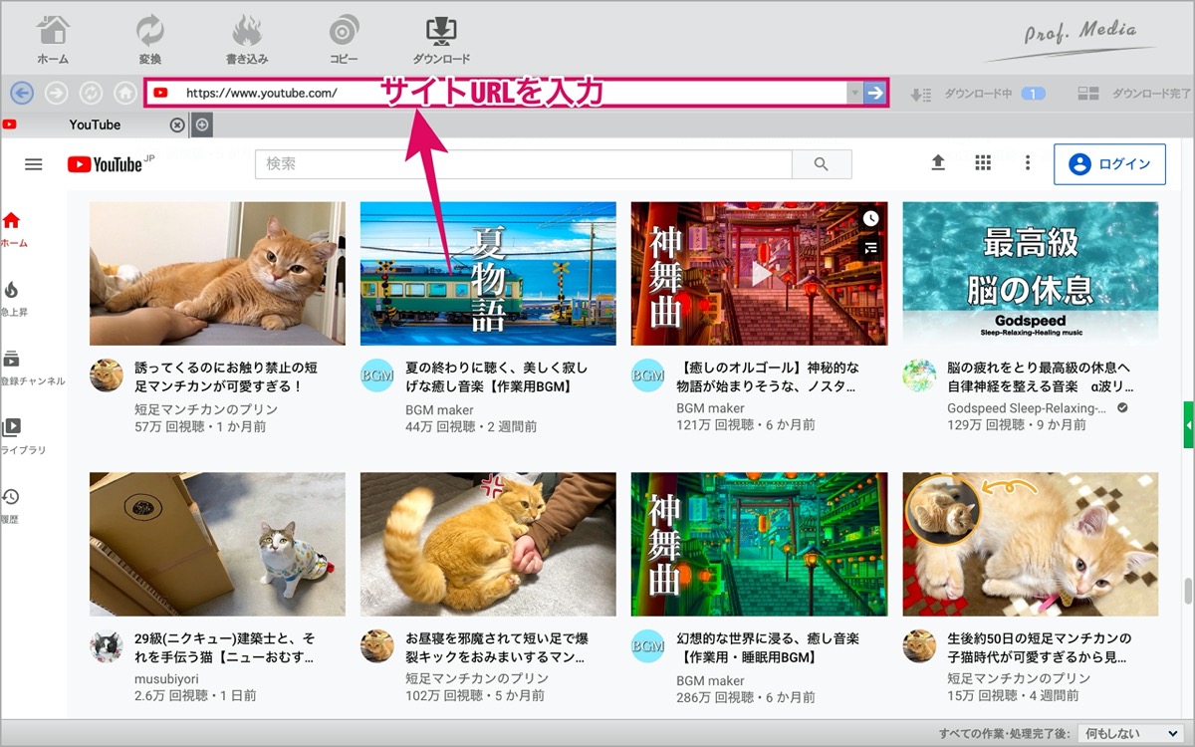The width and height of the screenshot is (1195, 747).
Task: Open video title 誘ってくるのにお触り禁止の短足マンチカン
Action: [226, 376]
